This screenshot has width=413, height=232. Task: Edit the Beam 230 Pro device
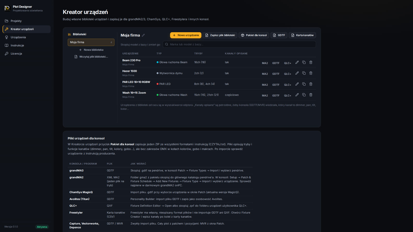pos(297,62)
